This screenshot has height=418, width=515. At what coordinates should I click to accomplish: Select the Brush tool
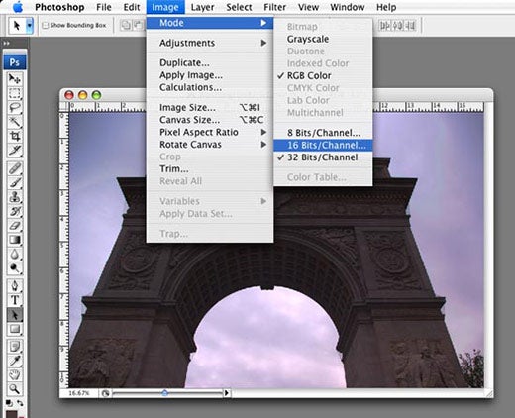(15, 182)
